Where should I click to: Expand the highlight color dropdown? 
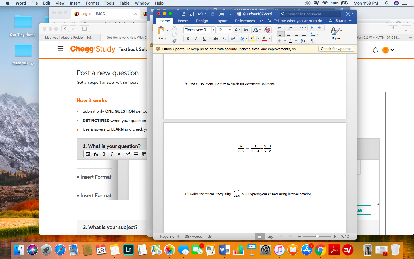click(x=258, y=39)
